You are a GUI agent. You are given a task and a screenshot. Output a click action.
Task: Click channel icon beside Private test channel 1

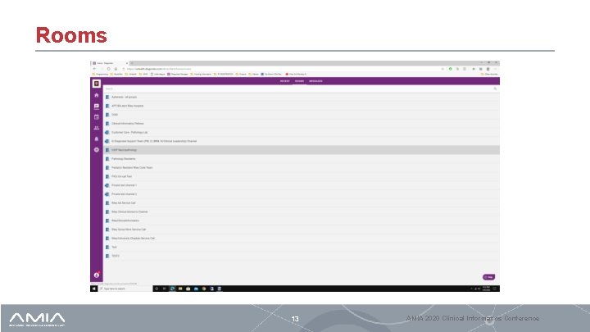[107, 185]
